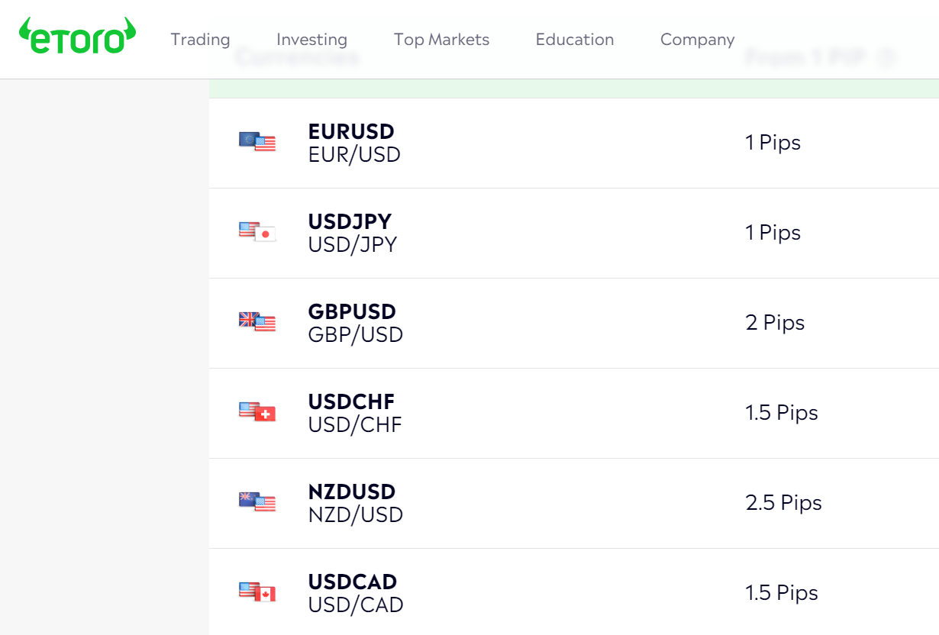
Task: Open the Top Markets menu
Action: click(441, 40)
